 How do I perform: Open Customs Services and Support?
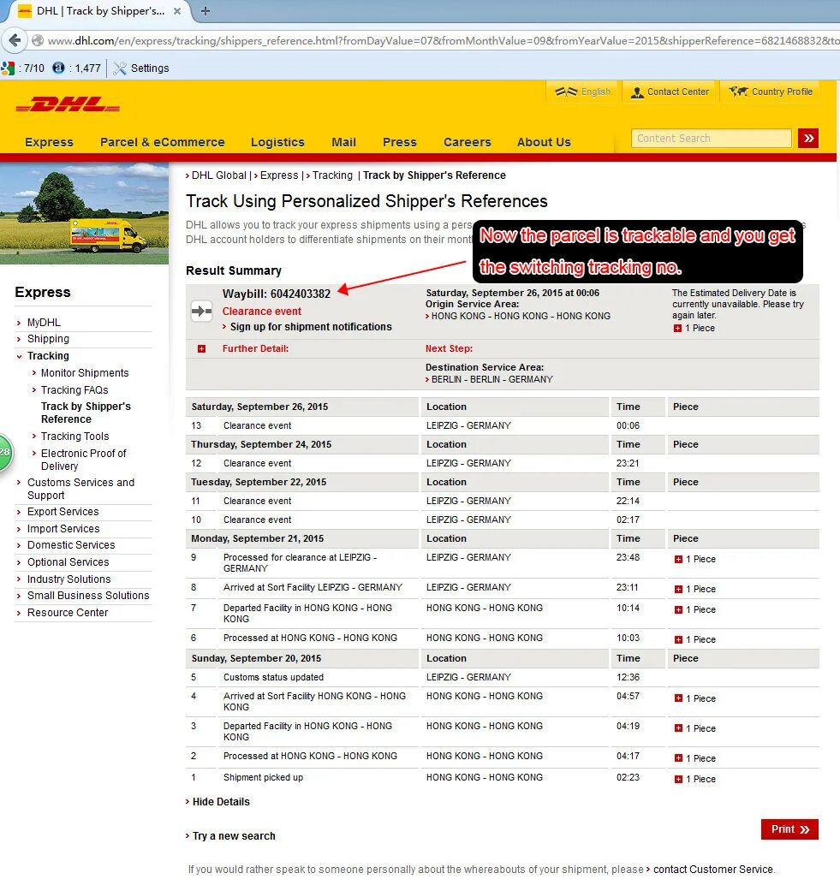point(80,489)
